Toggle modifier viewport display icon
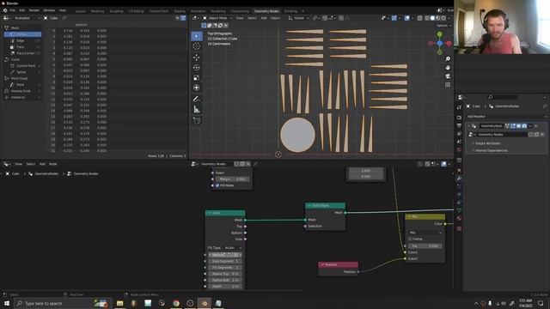The height and width of the screenshot is (309, 550). tap(518, 126)
